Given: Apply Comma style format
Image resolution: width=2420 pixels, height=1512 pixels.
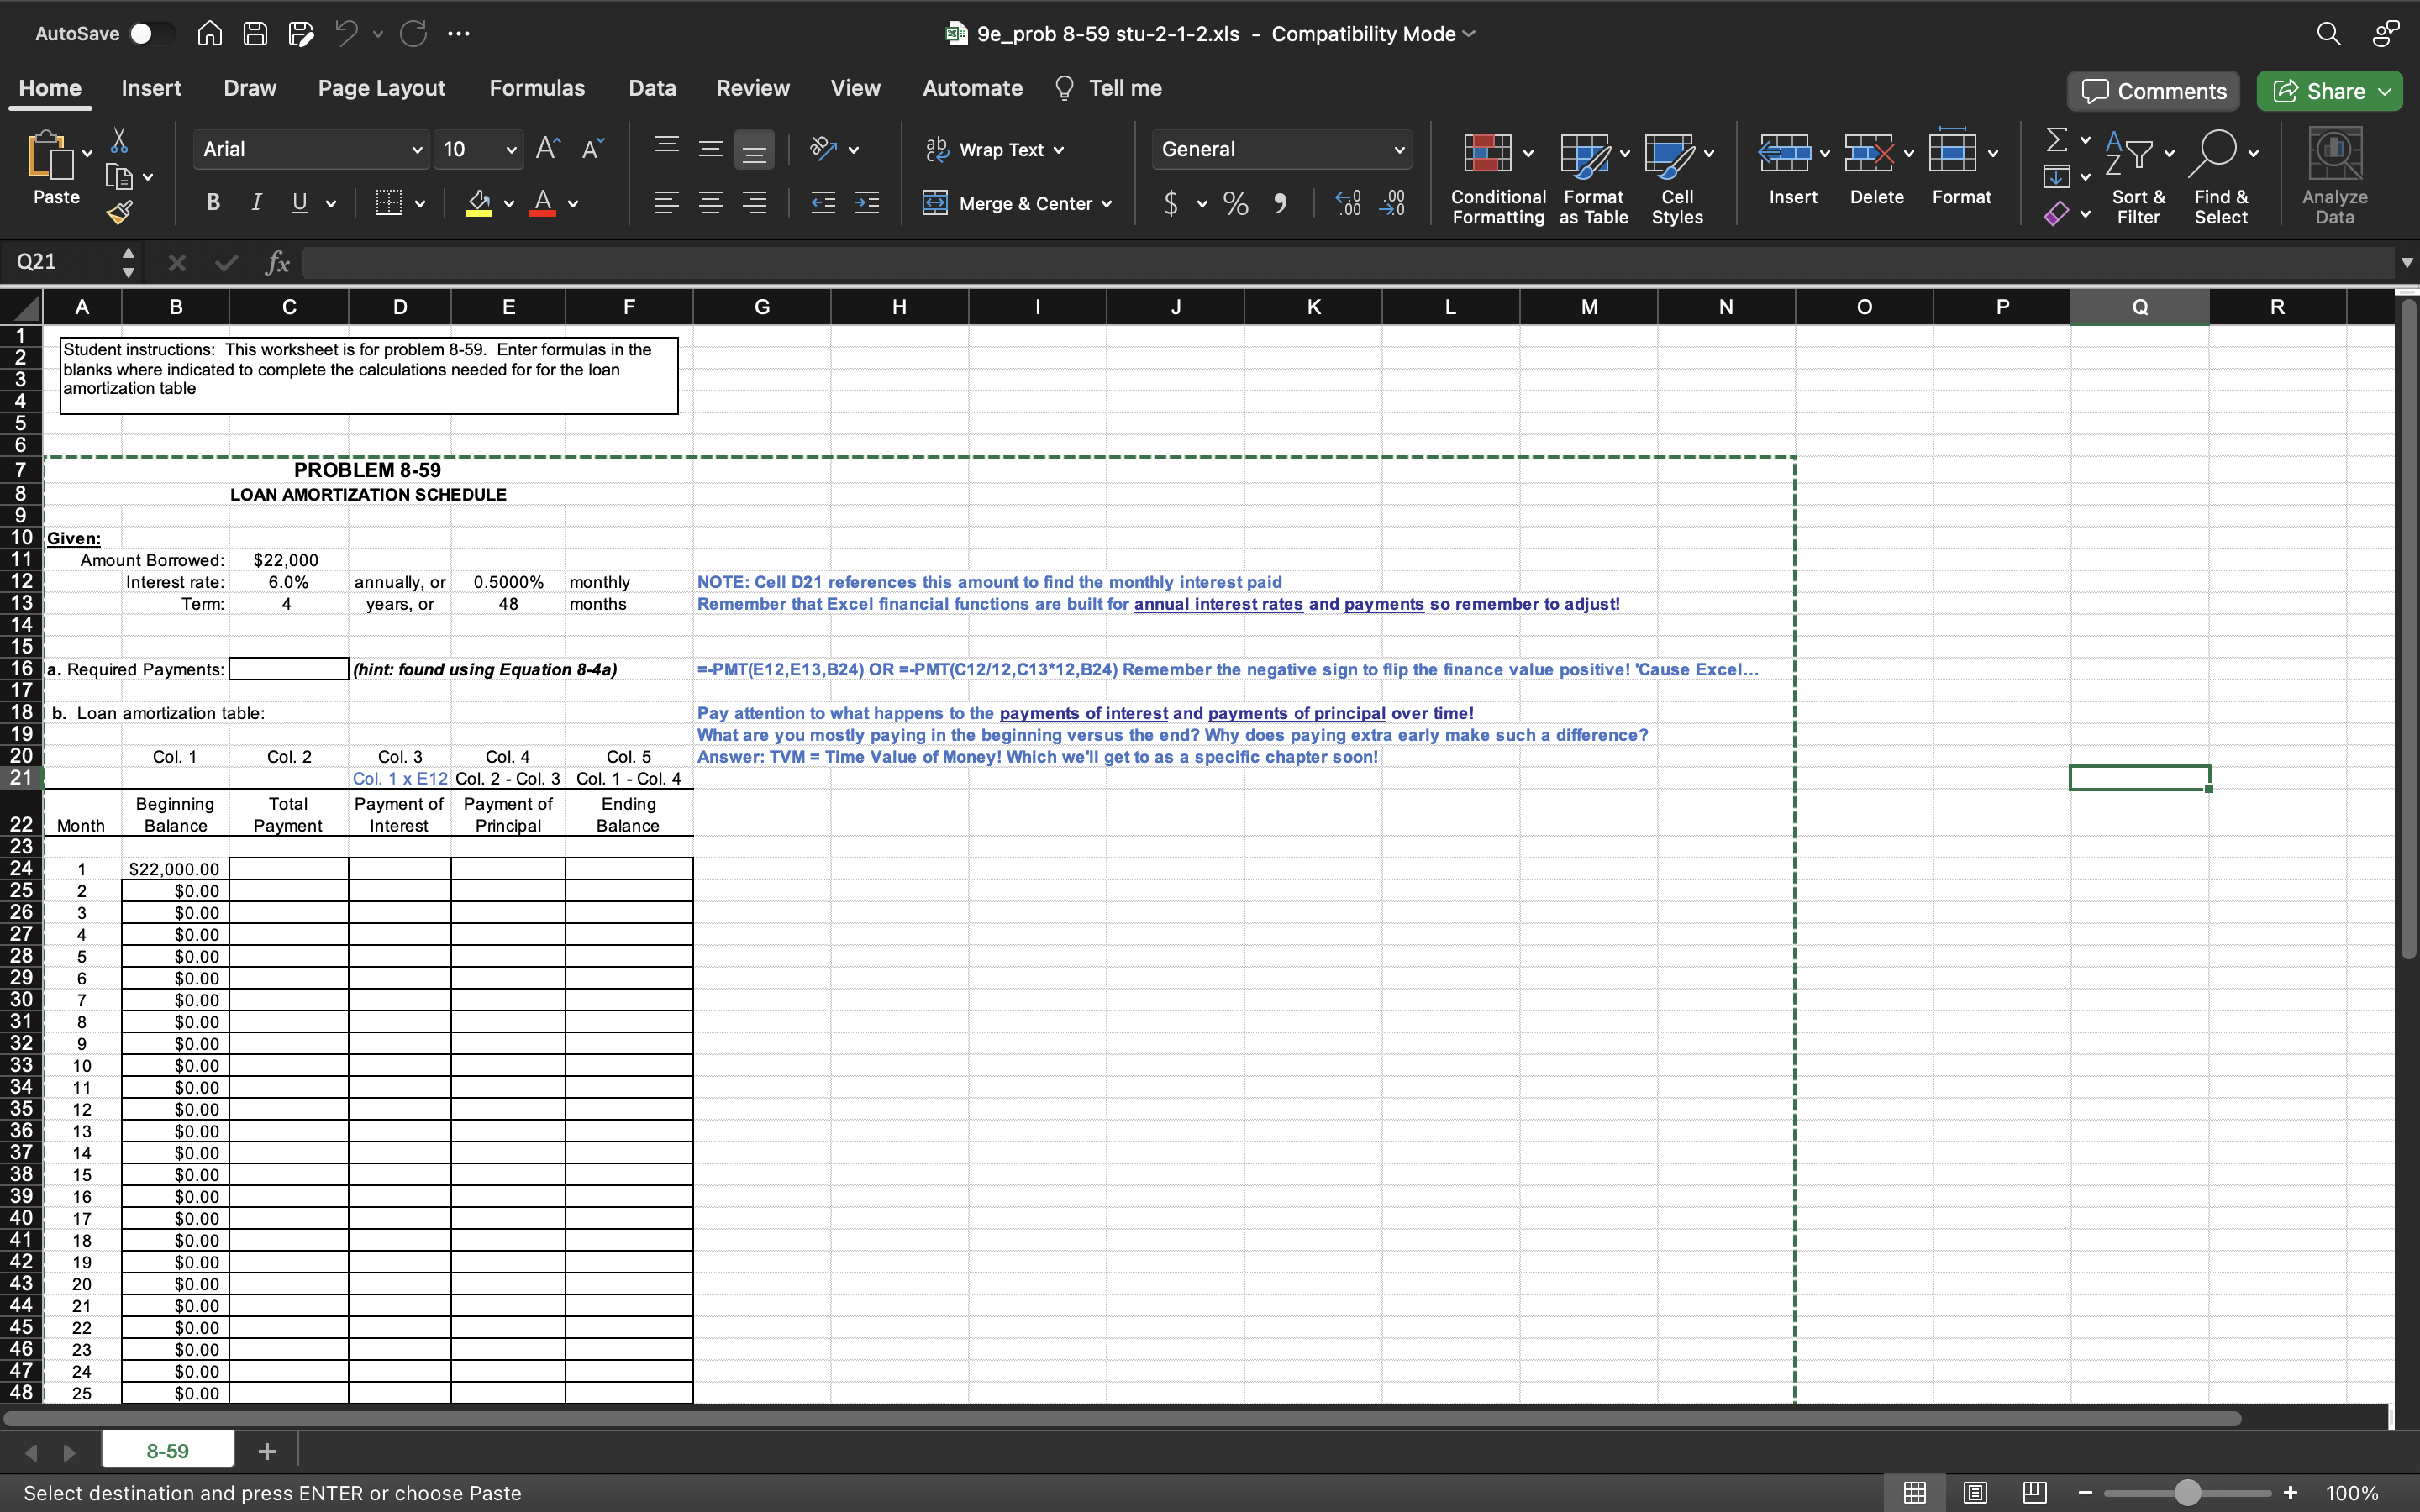Looking at the screenshot, I should pos(1280,204).
